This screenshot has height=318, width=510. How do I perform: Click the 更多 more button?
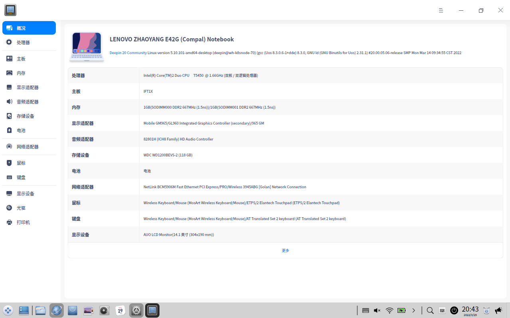click(x=286, y=250)
